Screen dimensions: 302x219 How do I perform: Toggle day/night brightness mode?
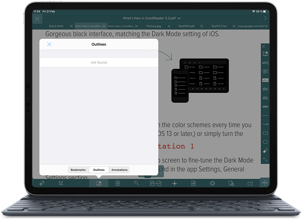[x=42, y=183]
